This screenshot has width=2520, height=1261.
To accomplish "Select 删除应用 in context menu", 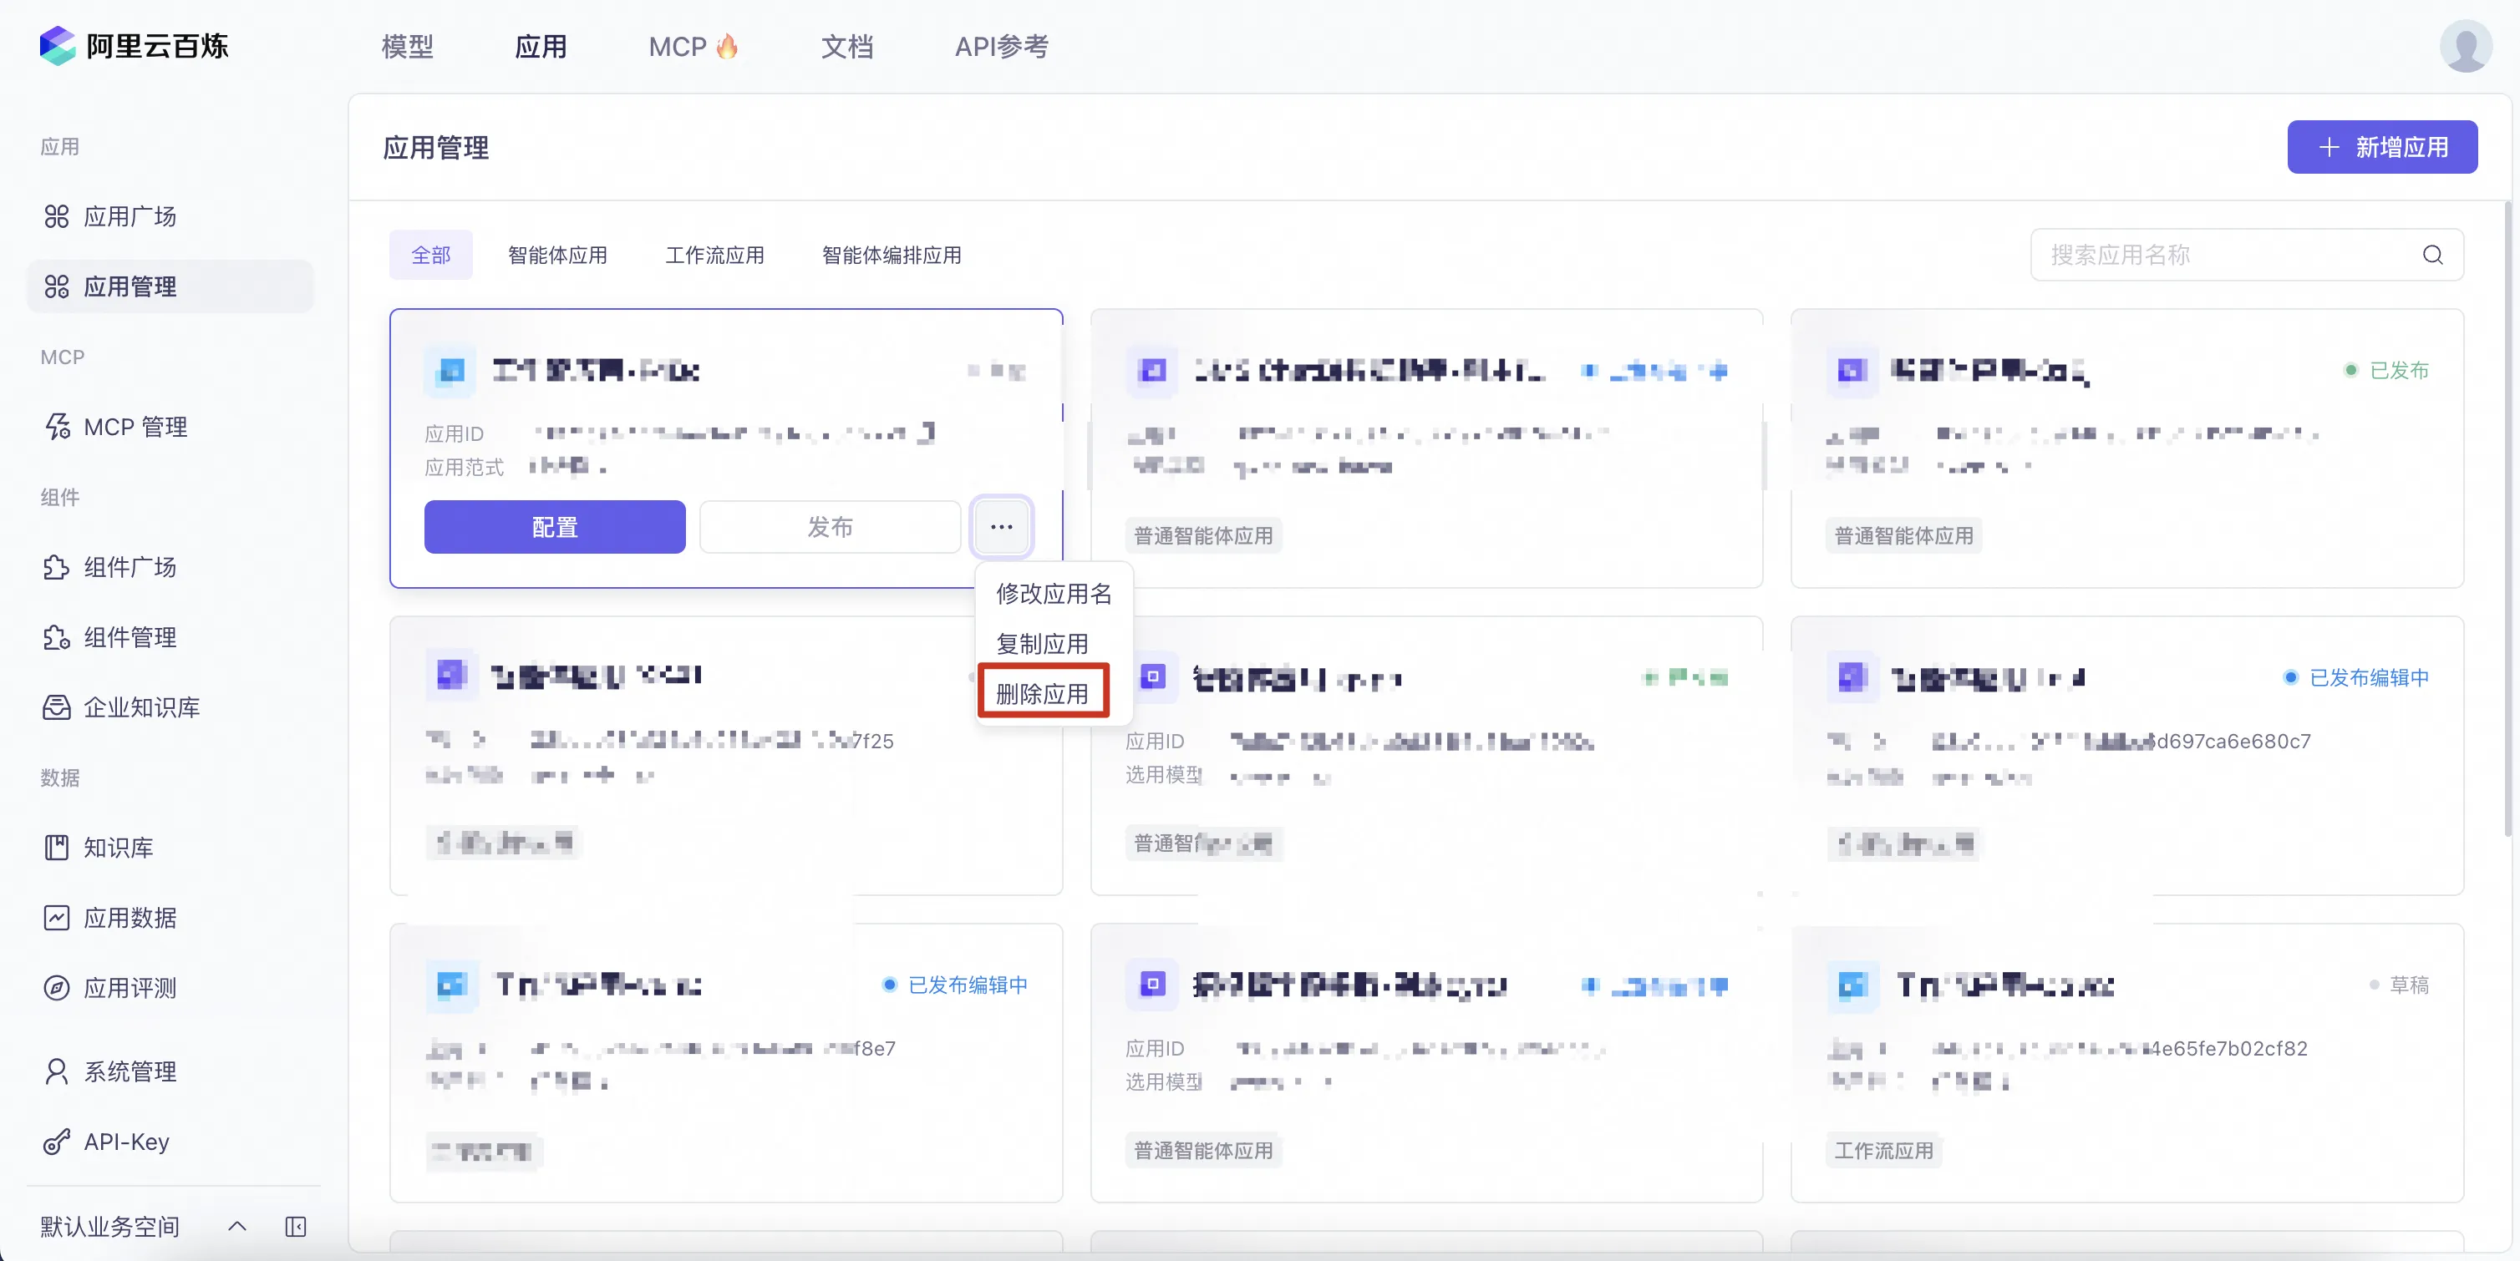I will coord(1042,693).
